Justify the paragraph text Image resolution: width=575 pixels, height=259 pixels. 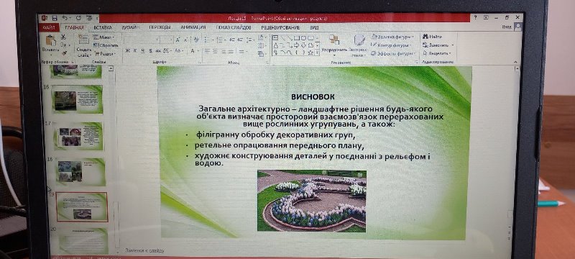point(231,51)
